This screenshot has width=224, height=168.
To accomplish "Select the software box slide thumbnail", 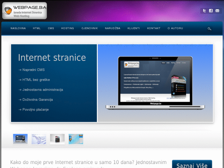I will (x=57, y=139).
